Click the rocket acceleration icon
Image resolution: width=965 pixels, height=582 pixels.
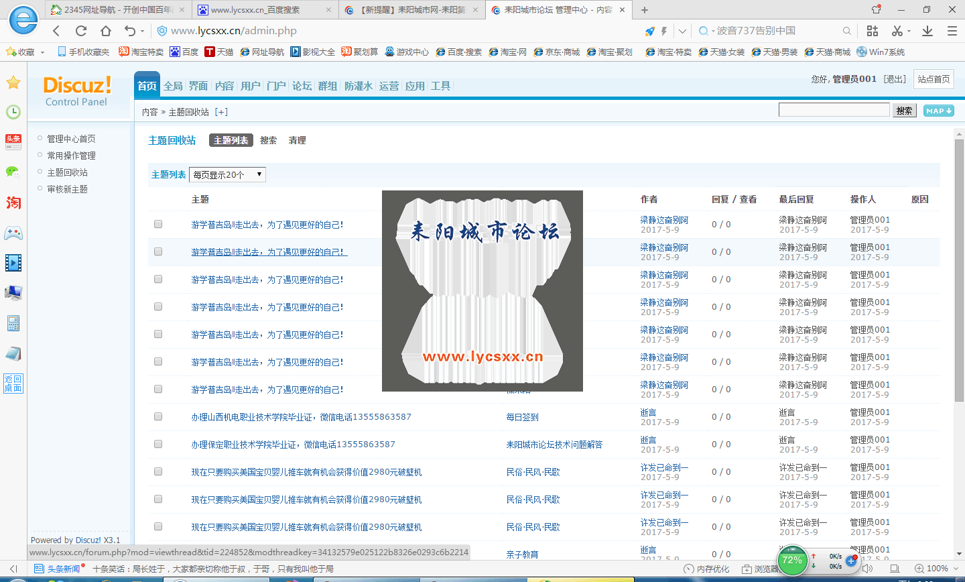[649, 31]
